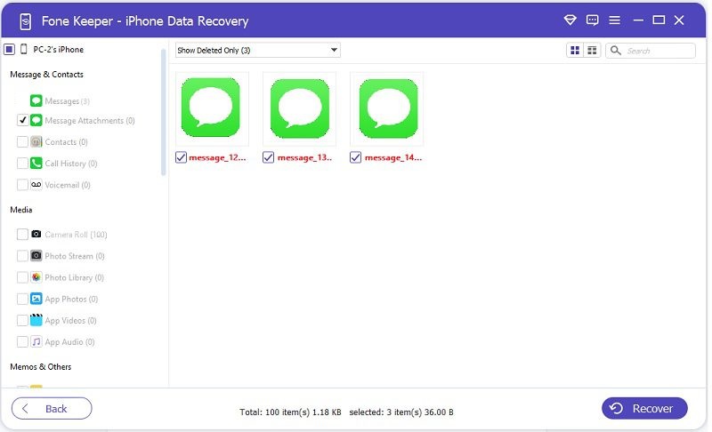Click the App Audio music note icon
The image size is (712, 432).
click(36, 342)
